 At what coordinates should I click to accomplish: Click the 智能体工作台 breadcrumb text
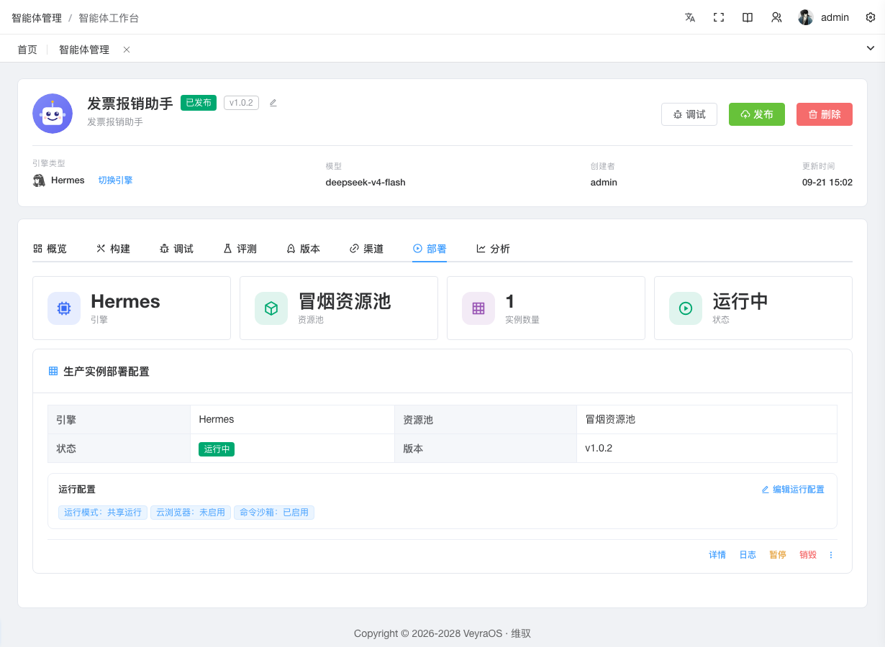point(109,18)
